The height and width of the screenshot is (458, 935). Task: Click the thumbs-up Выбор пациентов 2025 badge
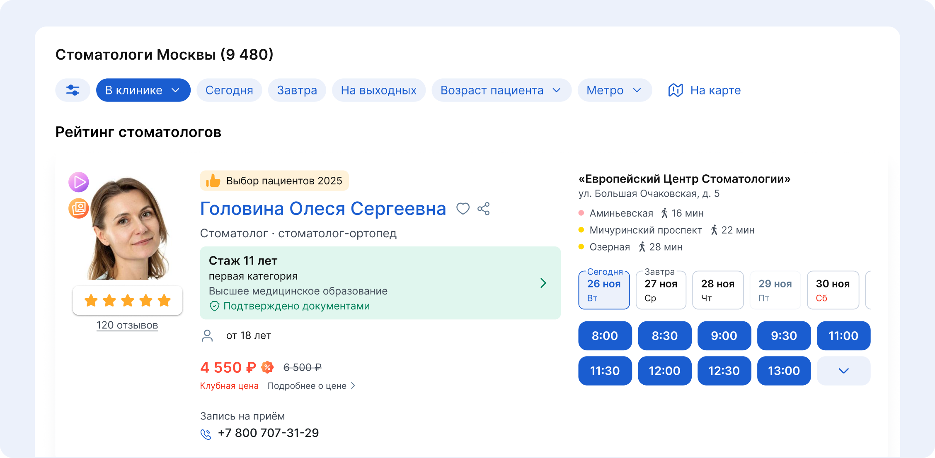coord(274,181)
